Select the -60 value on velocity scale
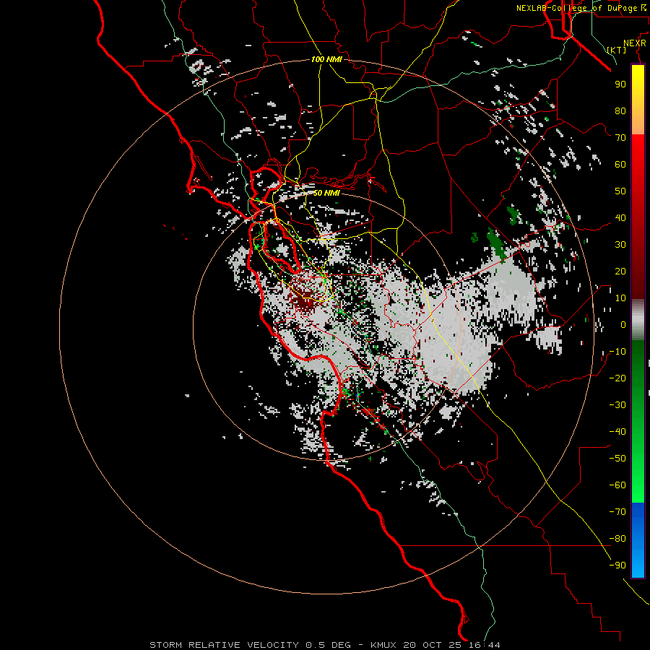This screenshot has width=650, height=650. pyautogui.click(x=617, y=485)
